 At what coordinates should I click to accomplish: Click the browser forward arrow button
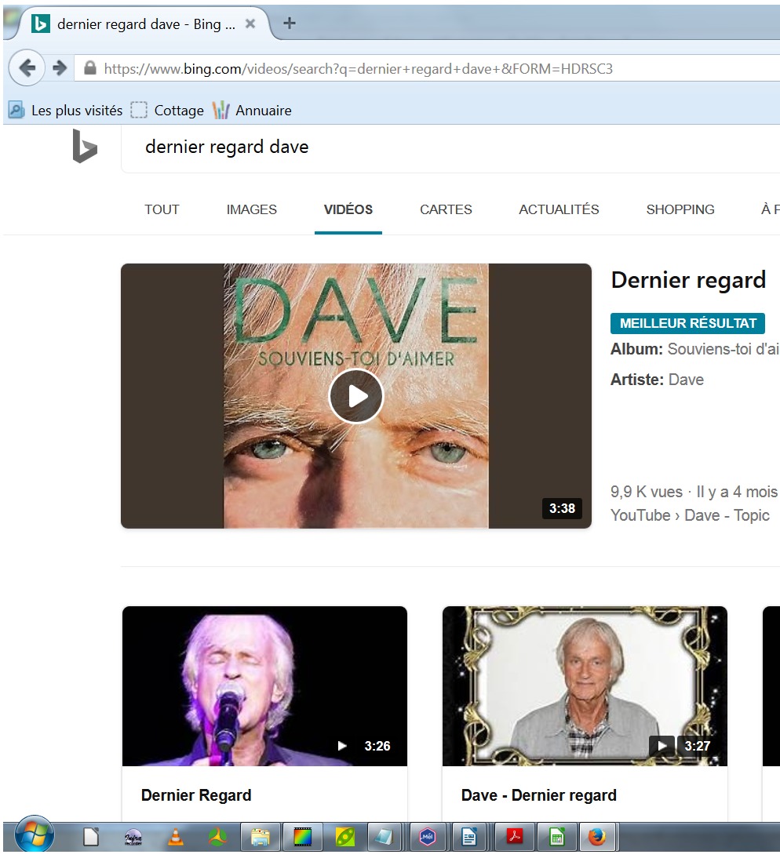click(60, 68)
